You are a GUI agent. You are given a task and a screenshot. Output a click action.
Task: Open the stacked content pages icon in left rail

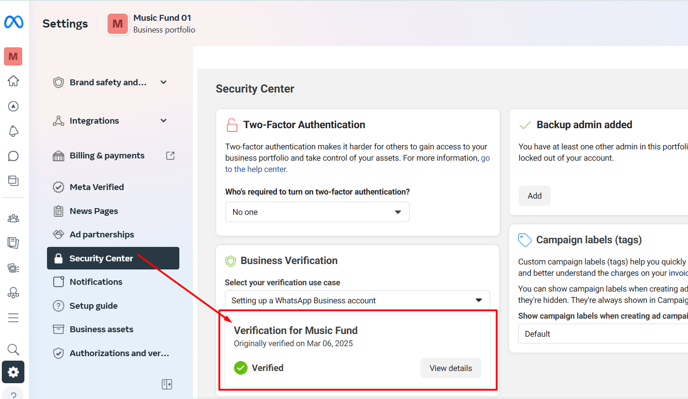(14, 181)
